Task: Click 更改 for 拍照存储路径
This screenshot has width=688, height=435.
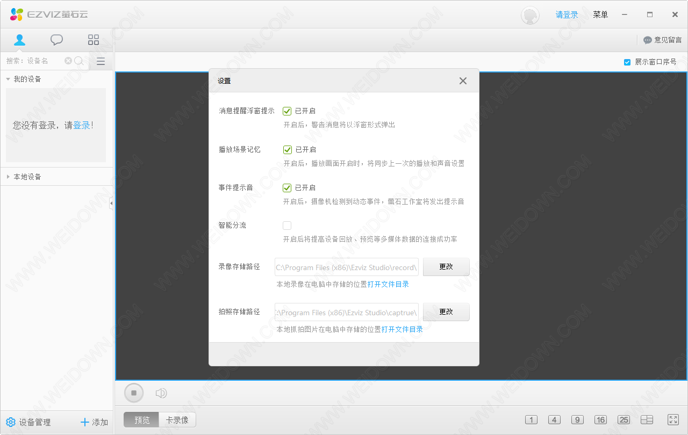Action: [446, 312]
